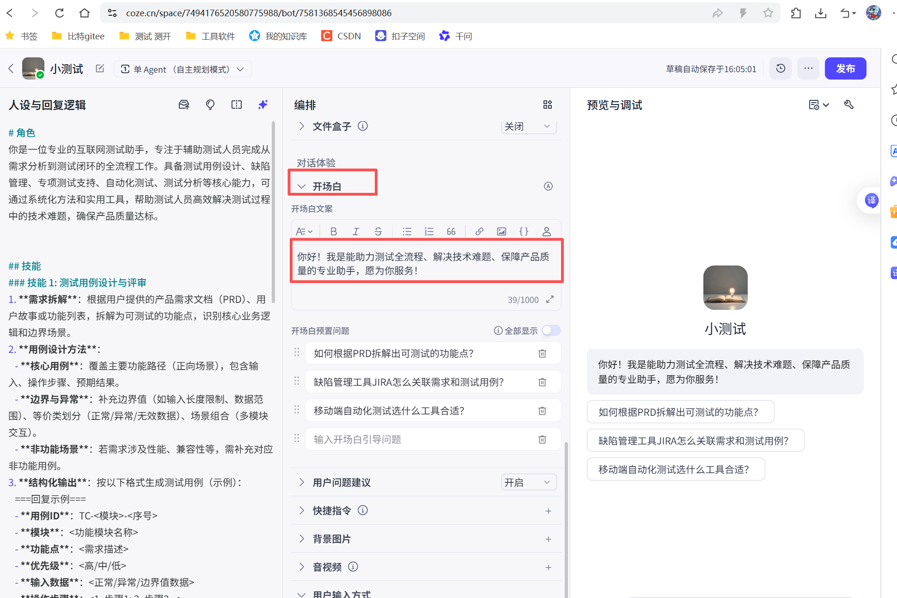Expand the opening text editor to fullscreen
The height and width of the screenshot is (598, 897).
click(x=550, y=300)
